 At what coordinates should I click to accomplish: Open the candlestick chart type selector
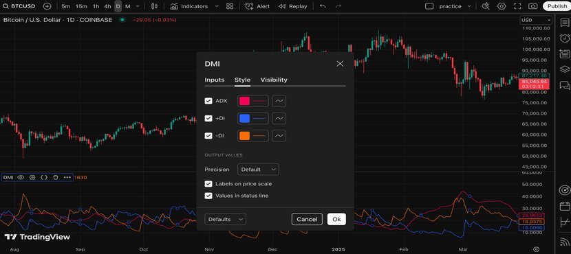154,6
